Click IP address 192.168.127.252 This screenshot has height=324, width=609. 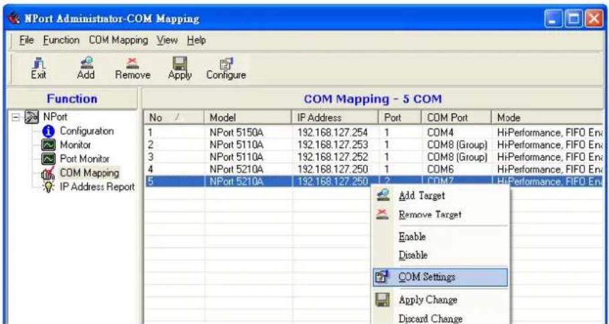[x=332, y=157]
